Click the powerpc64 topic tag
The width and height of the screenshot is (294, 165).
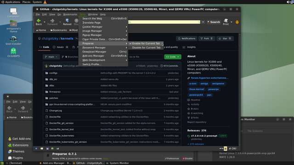point(196,95)
